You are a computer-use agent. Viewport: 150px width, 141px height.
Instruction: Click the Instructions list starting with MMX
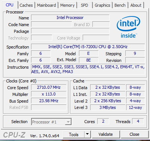pyautogui.click(x=88, y=69)
